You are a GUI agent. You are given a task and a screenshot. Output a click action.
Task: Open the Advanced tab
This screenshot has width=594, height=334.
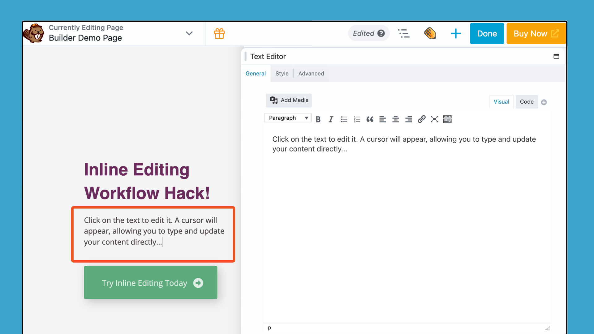311,73
